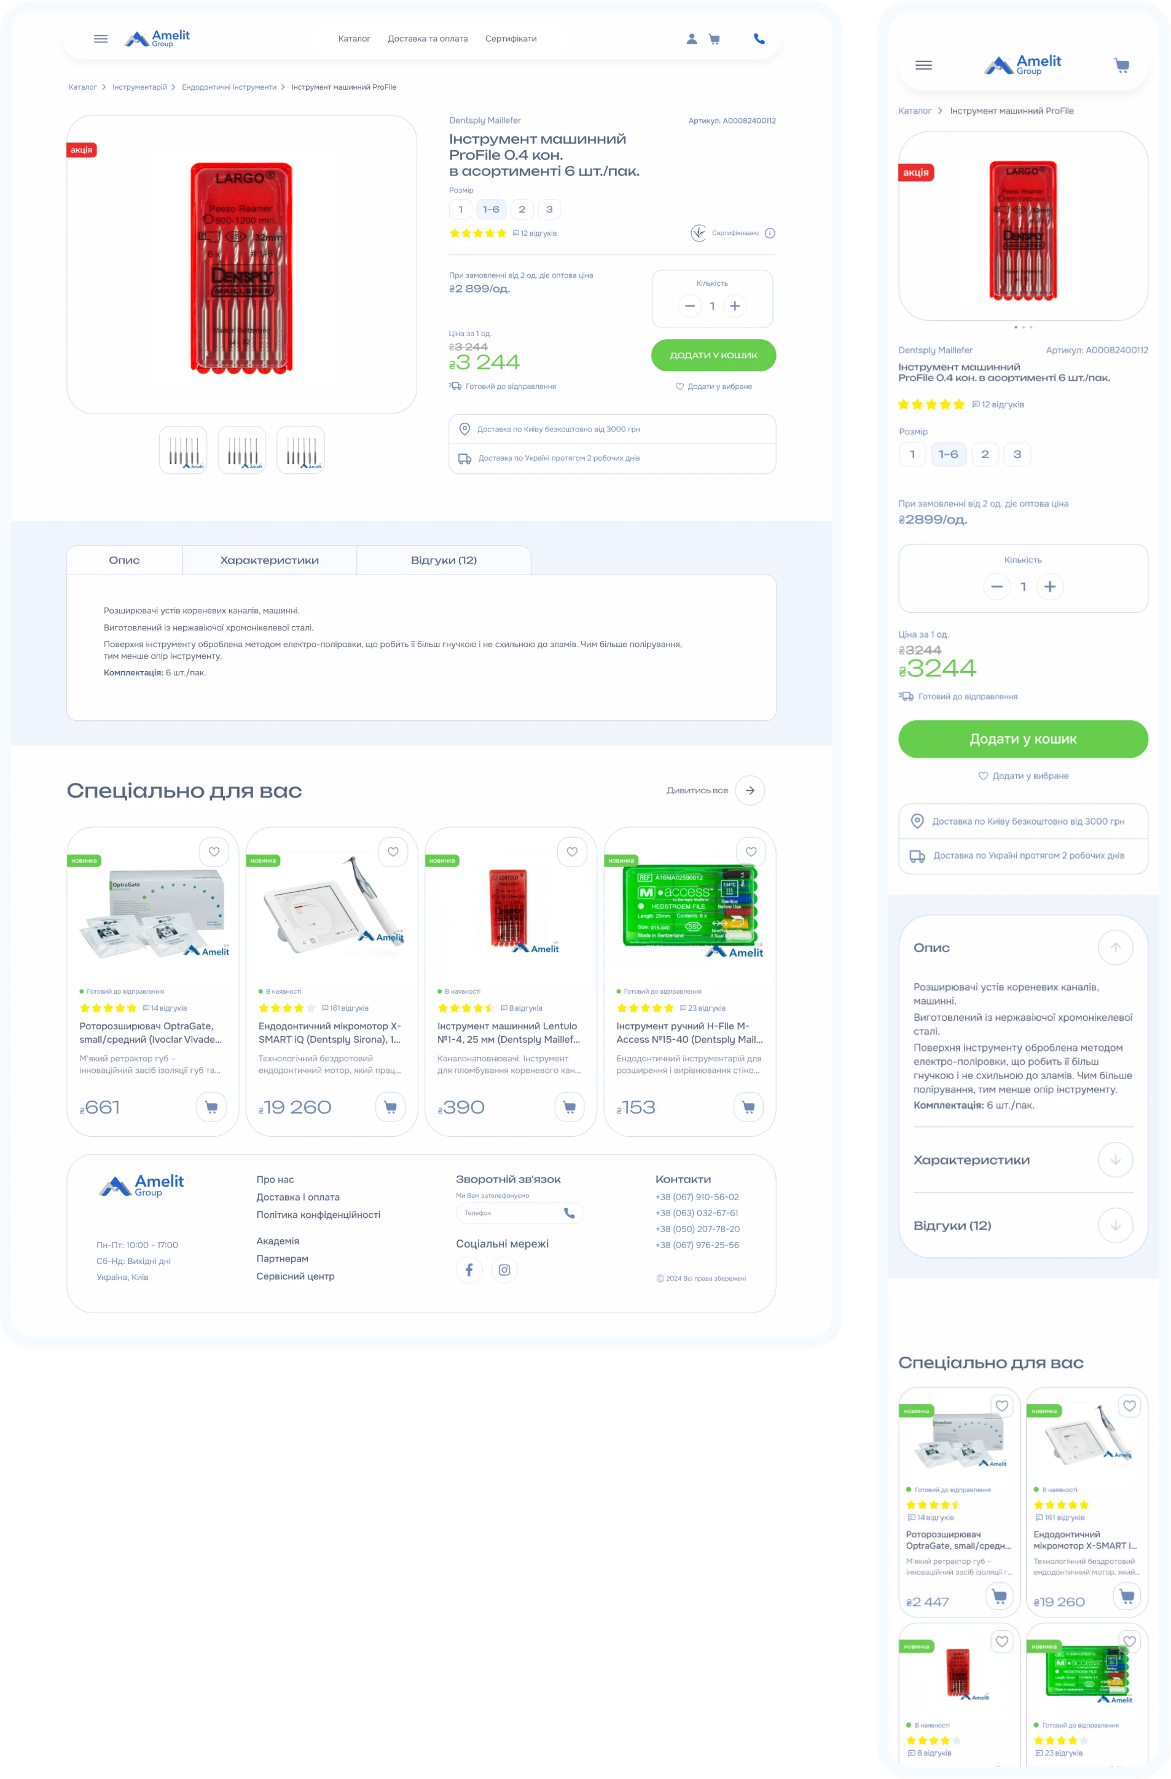1171x1779 pixels.
Task: Increase quantity with plus in desktop layout
Action: pos(735,306)
